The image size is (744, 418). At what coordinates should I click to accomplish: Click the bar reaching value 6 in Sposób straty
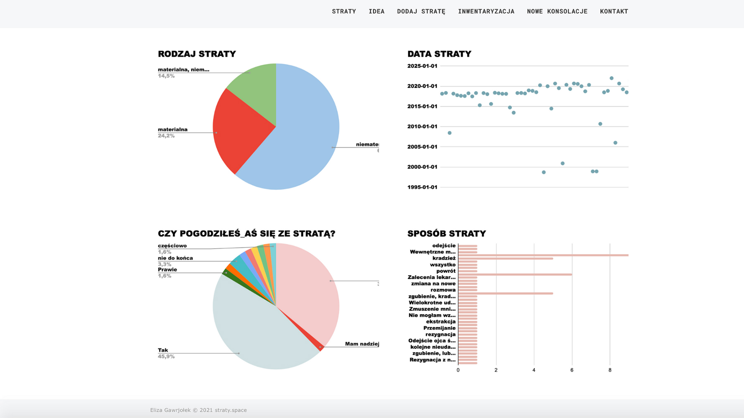[515, 275]
